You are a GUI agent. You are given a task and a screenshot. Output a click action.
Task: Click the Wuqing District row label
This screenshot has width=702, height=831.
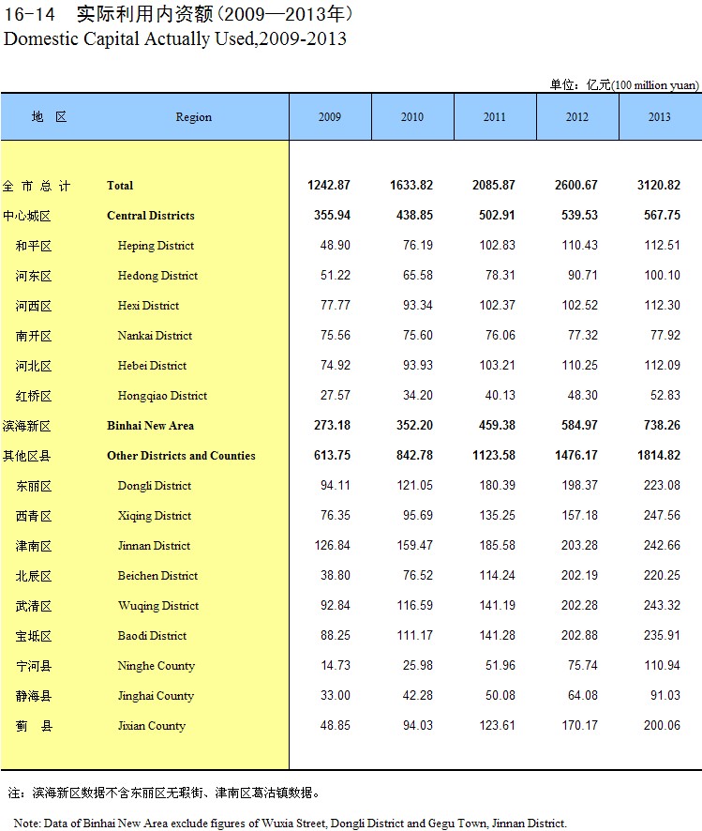[x=158, y=606]
